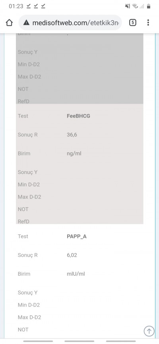Viewport: 159px width, 344px height.
Task: Open the tab switcher showing 5 tabs
Action: click(x=133, y=23)
